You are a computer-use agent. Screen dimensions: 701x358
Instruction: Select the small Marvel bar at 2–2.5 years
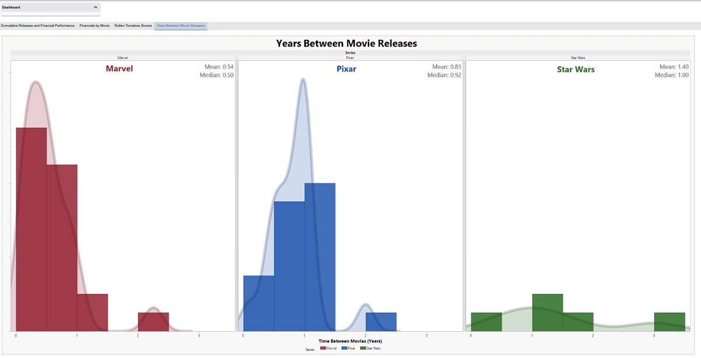pyautogui.click(x=154, y=322)
